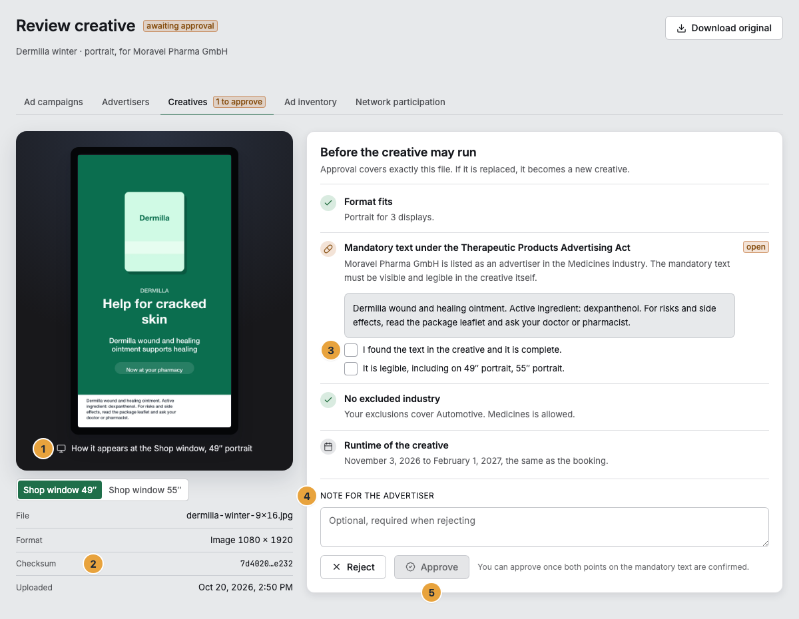Click the 'Approval covers exactly this file' text
This screenshot has height=619, width=799.
pos(475,169)
